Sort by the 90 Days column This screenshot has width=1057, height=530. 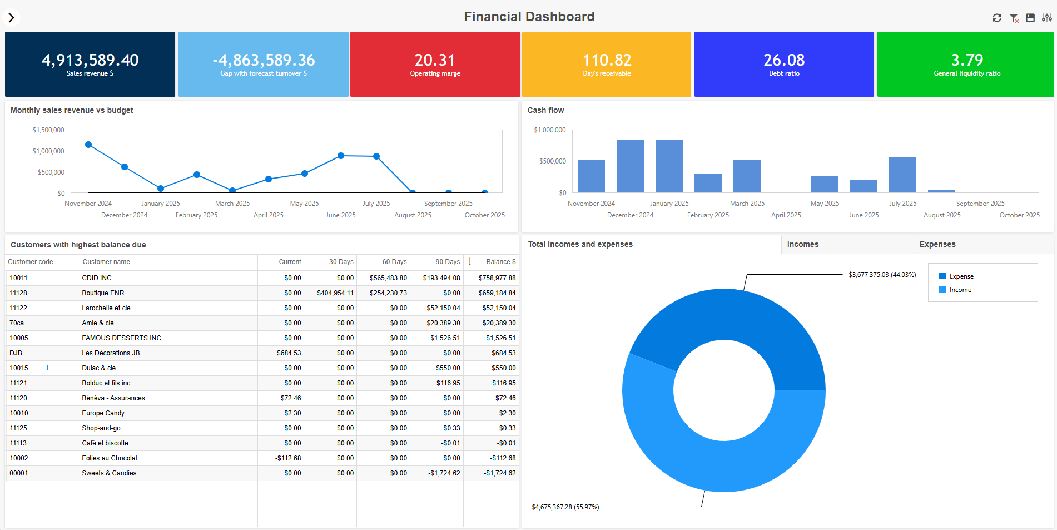[x=447, y=262]
